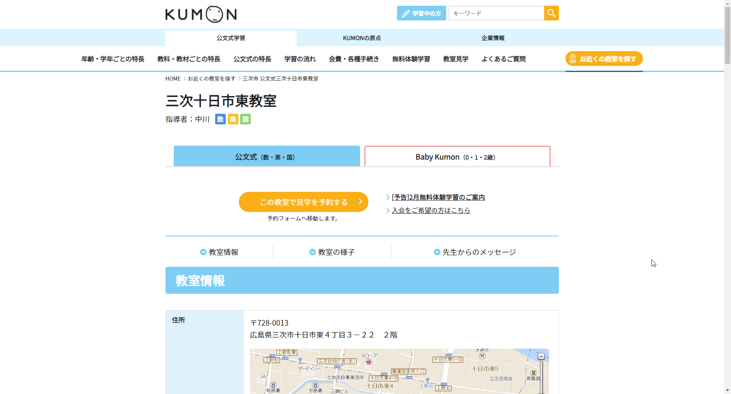This screenshot has width=731, height=394.
Task: Click the 数 math subject badge
Action: [x=220, y=119]
